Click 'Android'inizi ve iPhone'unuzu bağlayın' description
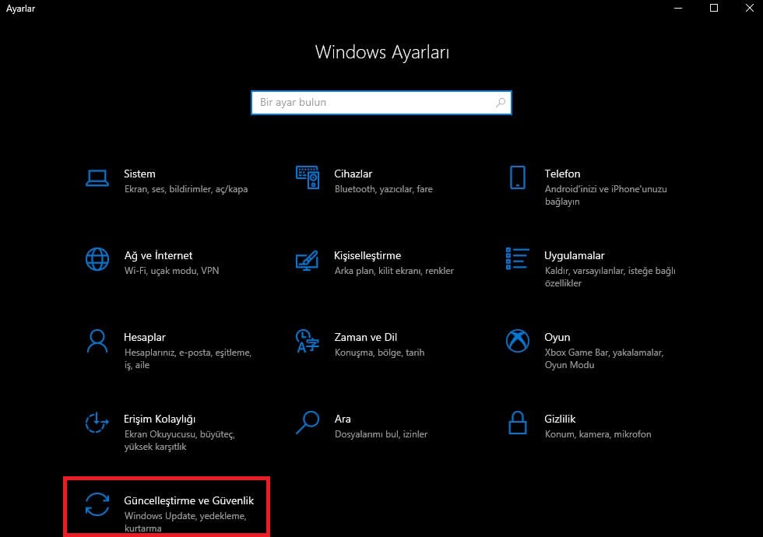The image size is (763, 537). point(606,195)
